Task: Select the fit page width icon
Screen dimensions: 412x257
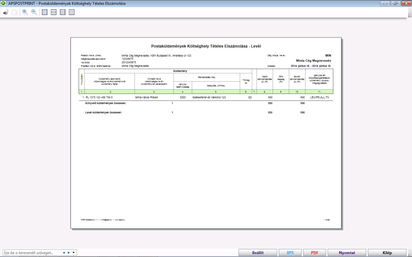Action: click(x=54, y=13)
